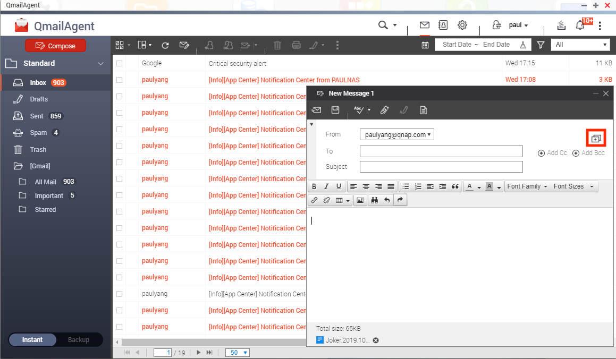Image resolution: width=616 pixels, height=359 pixels.
Task: Attach a file using the paperclip icon
Action: [x=385, y=110]
